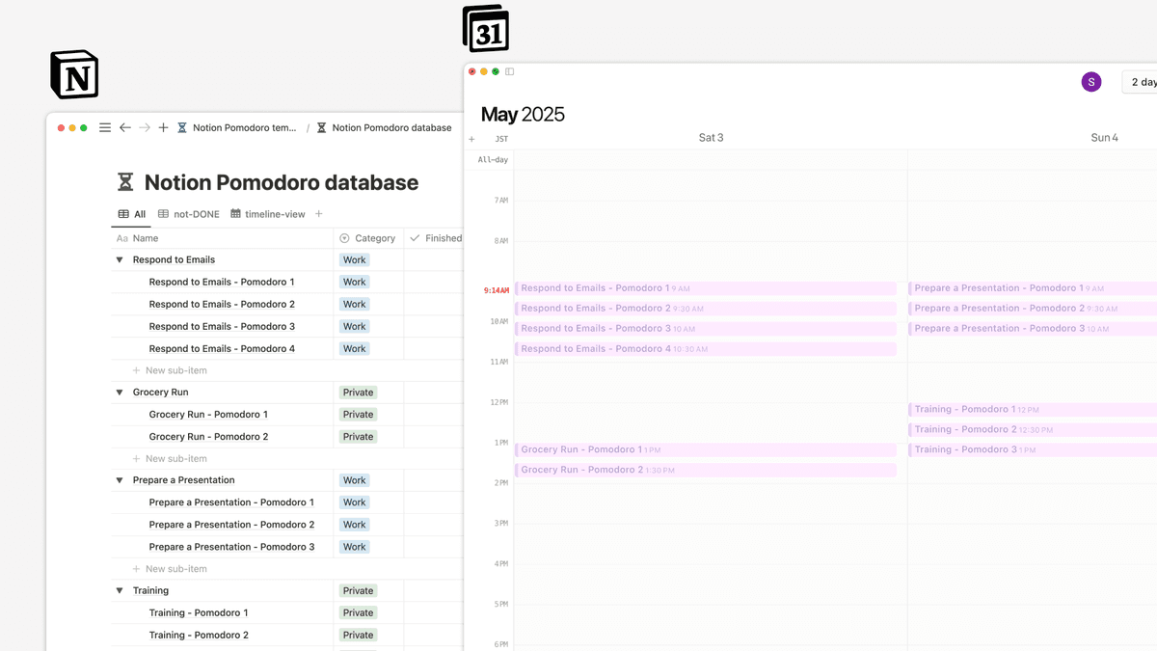The height and width of the screenshot is (651, 1157).
Task: Collapse the Prepare a Presentation group
Action: click(121, 480)
